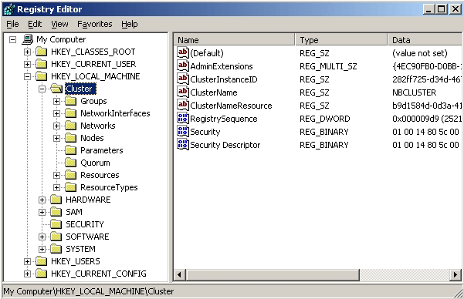Image resolution: width=464 pixels, height=299 pixels.
Task: Click the binary icon beside Security Descriptor
Action: click(182, 144)
